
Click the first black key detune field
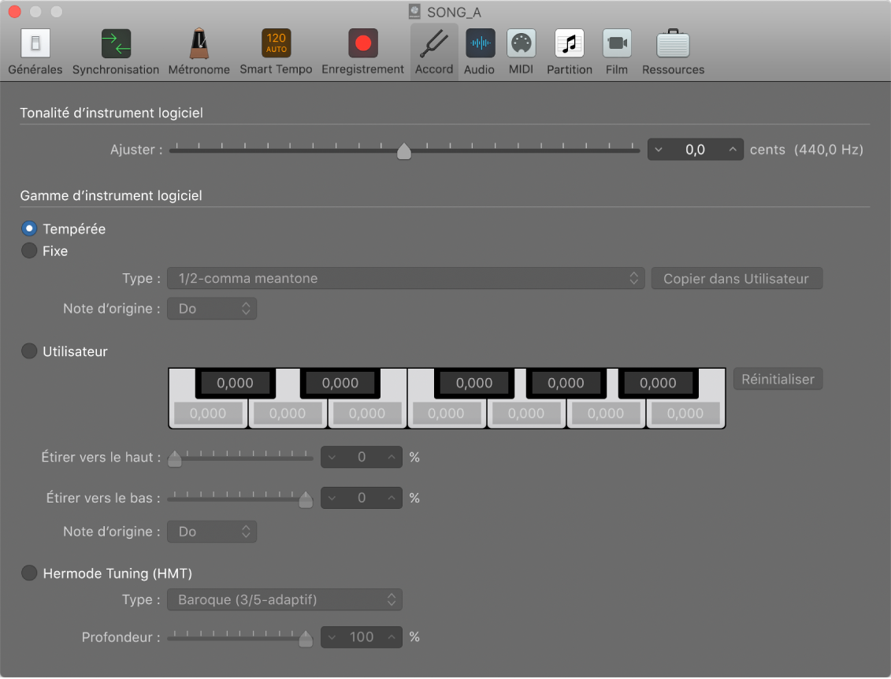(236, 383)
